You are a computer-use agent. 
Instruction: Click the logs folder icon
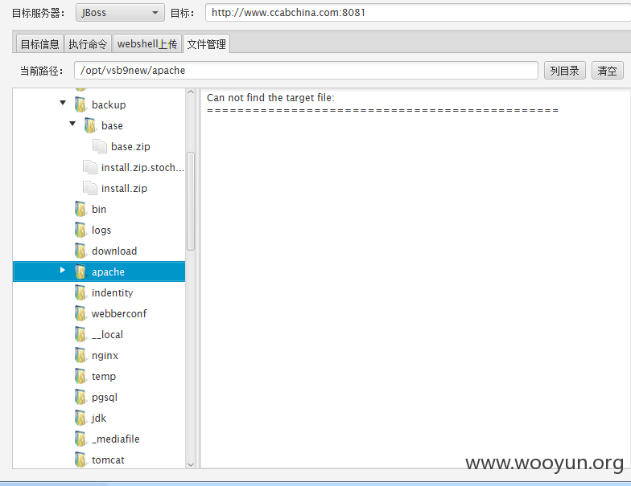tap(80, 230)
